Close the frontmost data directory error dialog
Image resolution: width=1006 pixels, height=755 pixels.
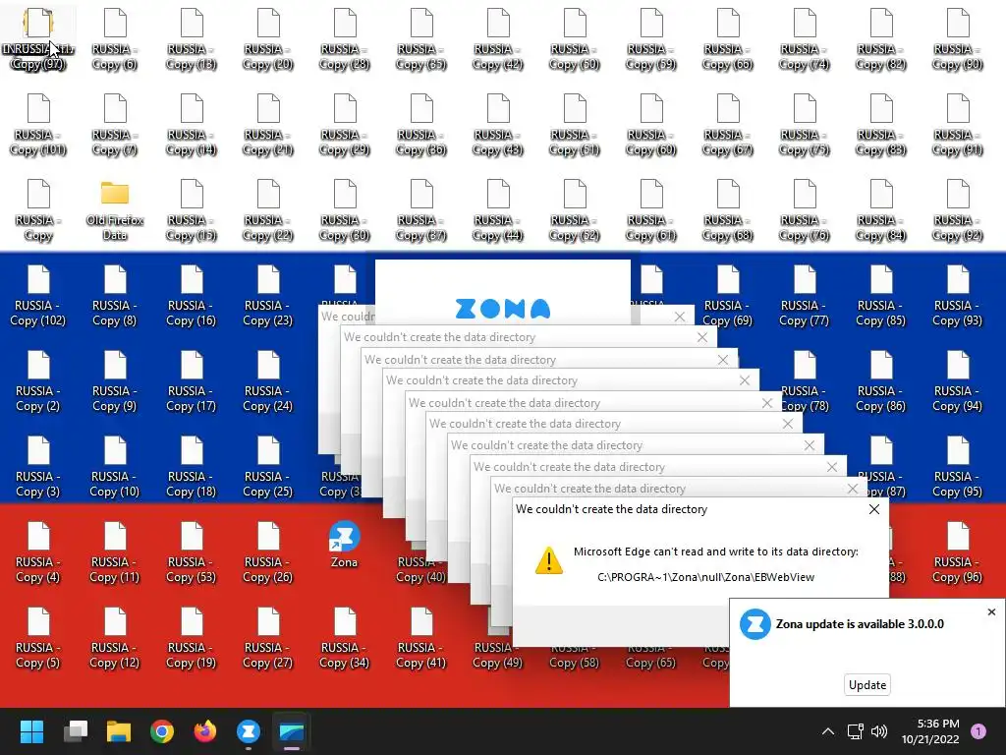click(873, 509)
